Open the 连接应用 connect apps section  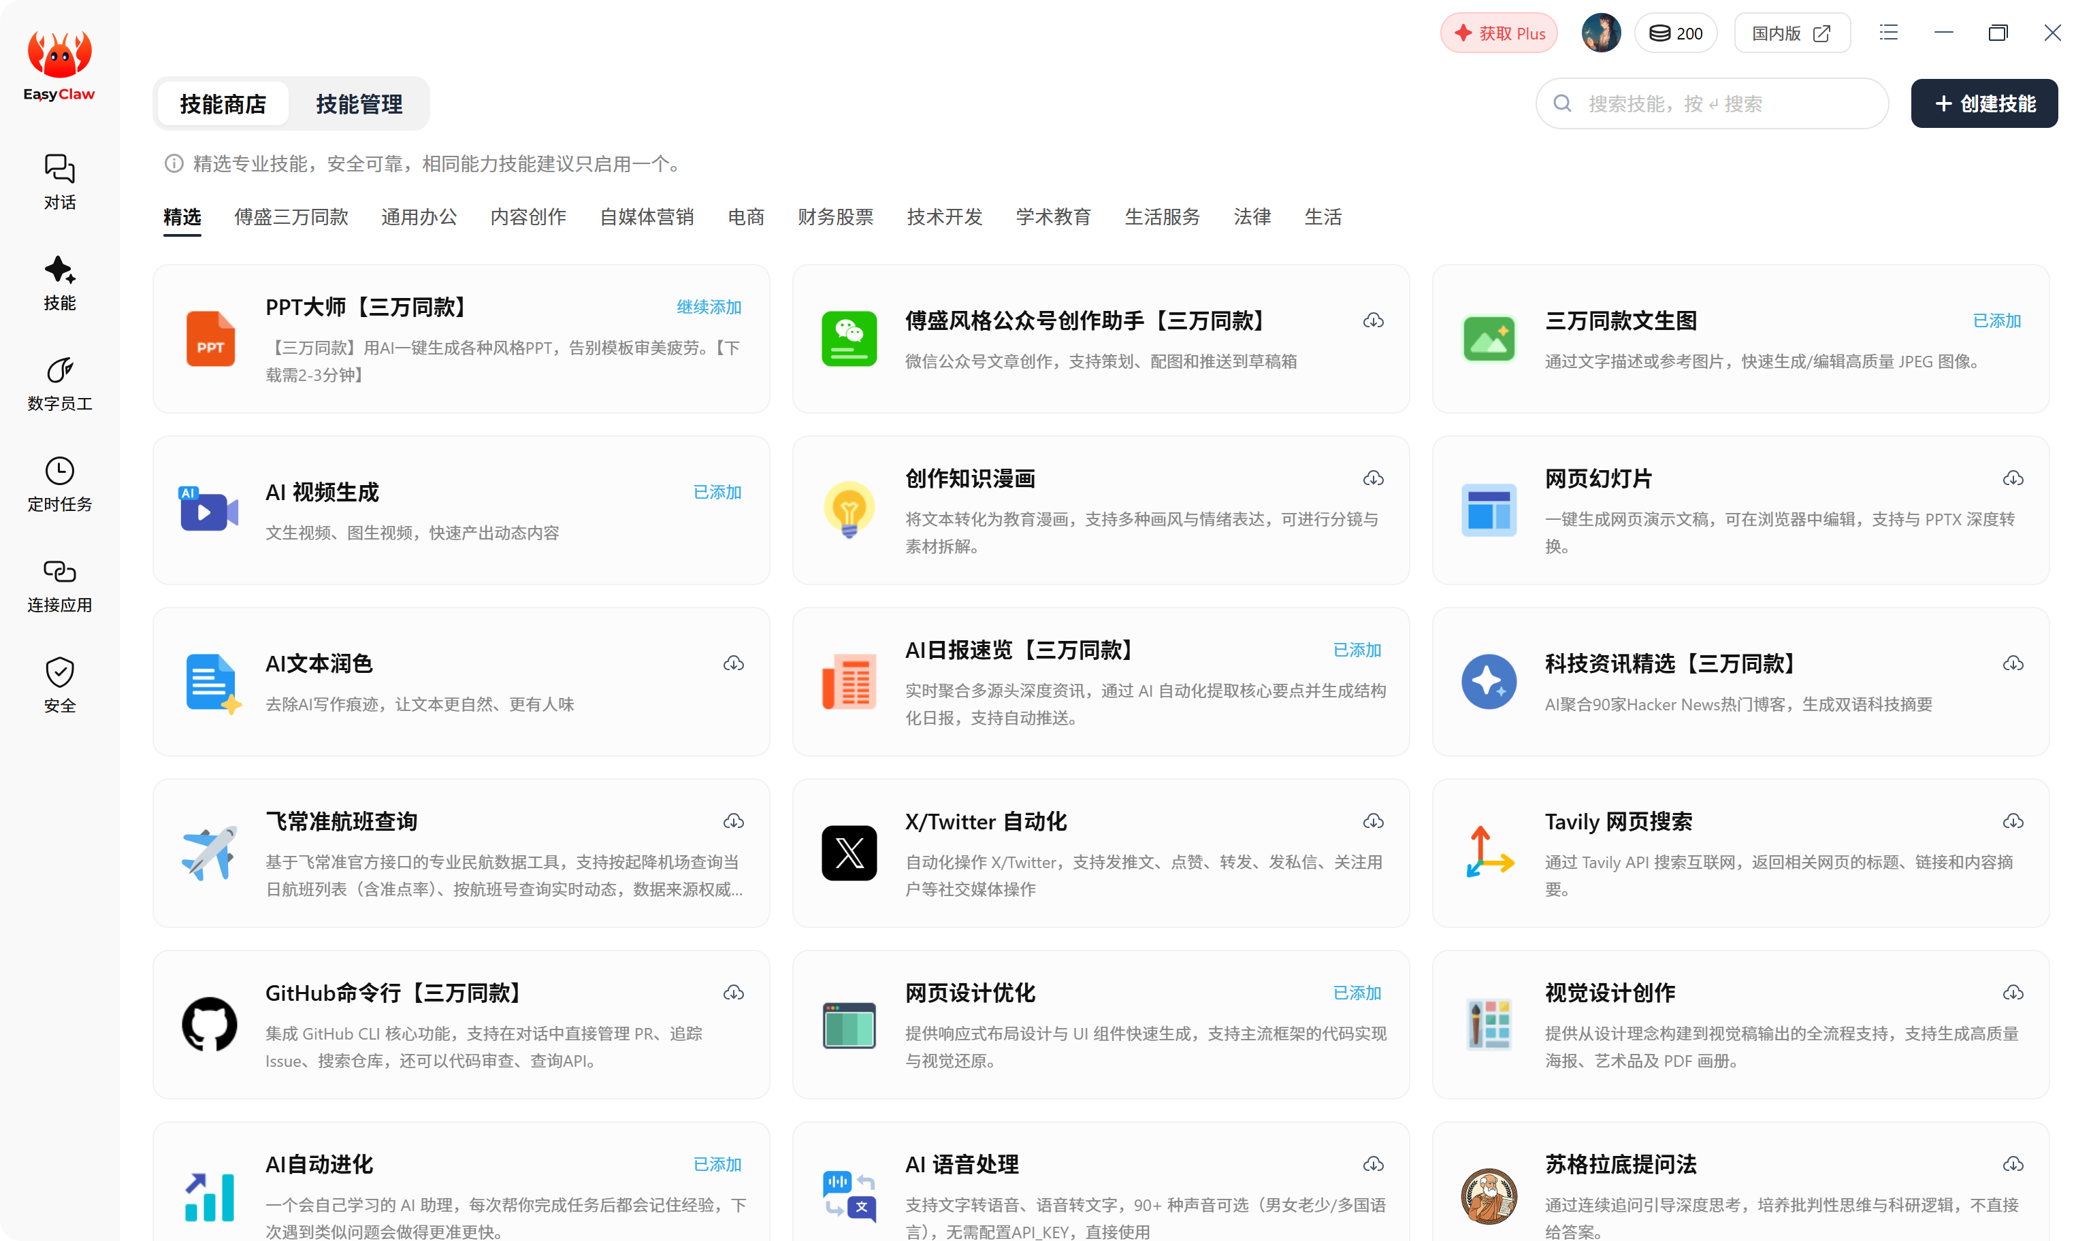pos(59,584)
